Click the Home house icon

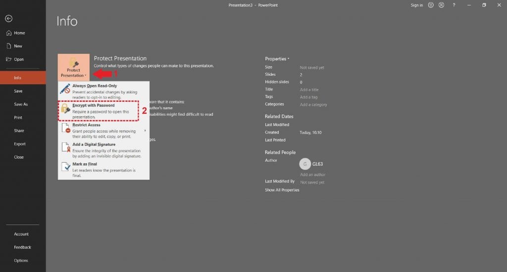click(x=9, y=33)
